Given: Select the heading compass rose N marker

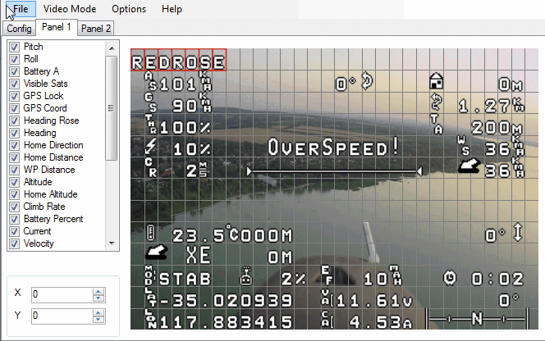Looking at the screenshot, I should pos(477,318).
